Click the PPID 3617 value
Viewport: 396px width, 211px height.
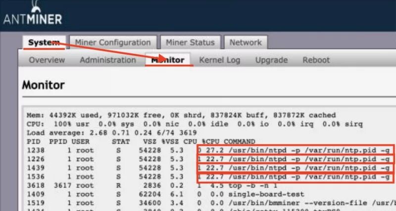[63, 185]
